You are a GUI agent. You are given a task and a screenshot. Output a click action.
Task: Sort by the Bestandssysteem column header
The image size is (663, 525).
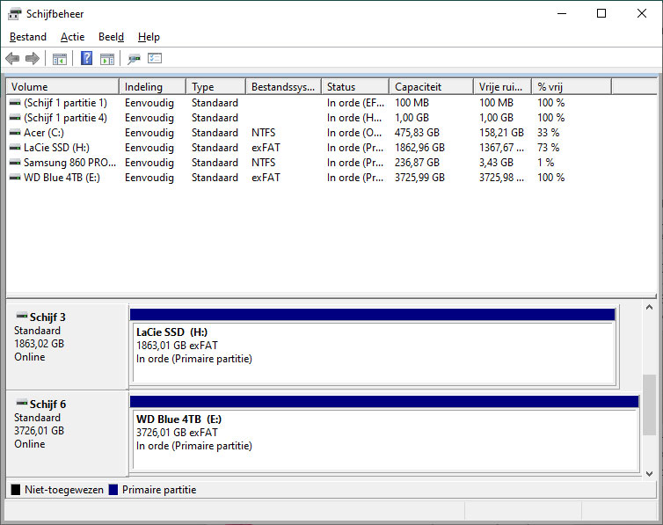(284, 87)
